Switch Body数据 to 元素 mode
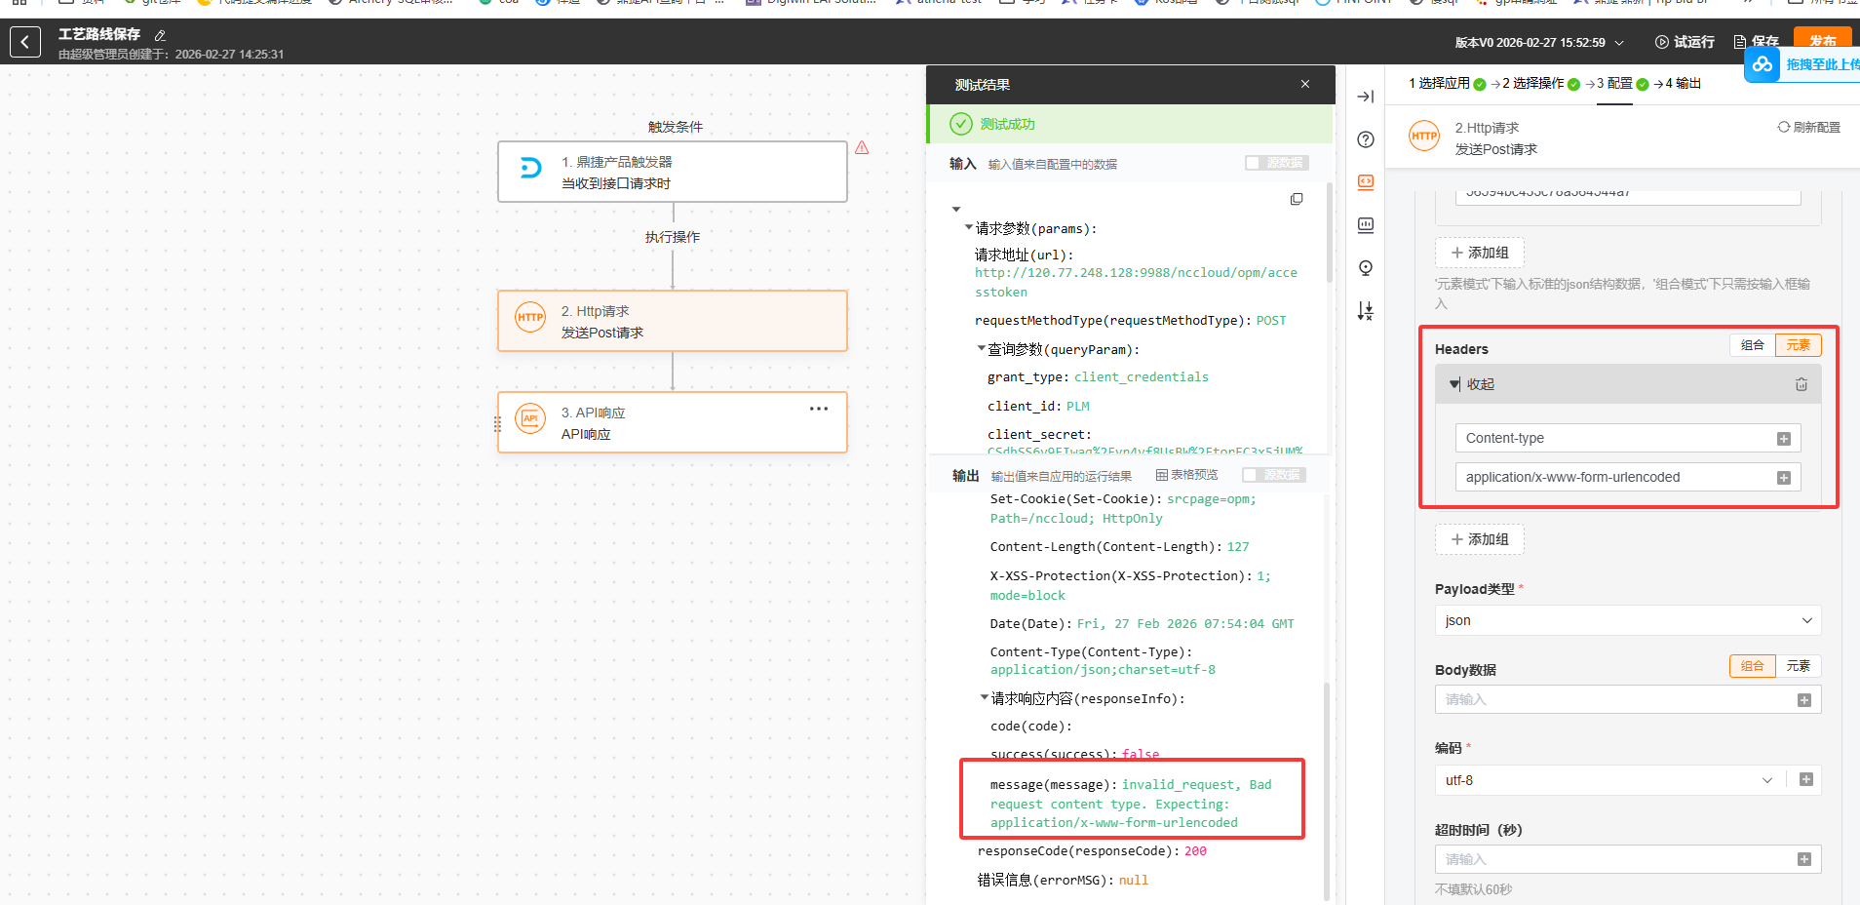Screen dimensions: 1860x905 pos(1798,666)
